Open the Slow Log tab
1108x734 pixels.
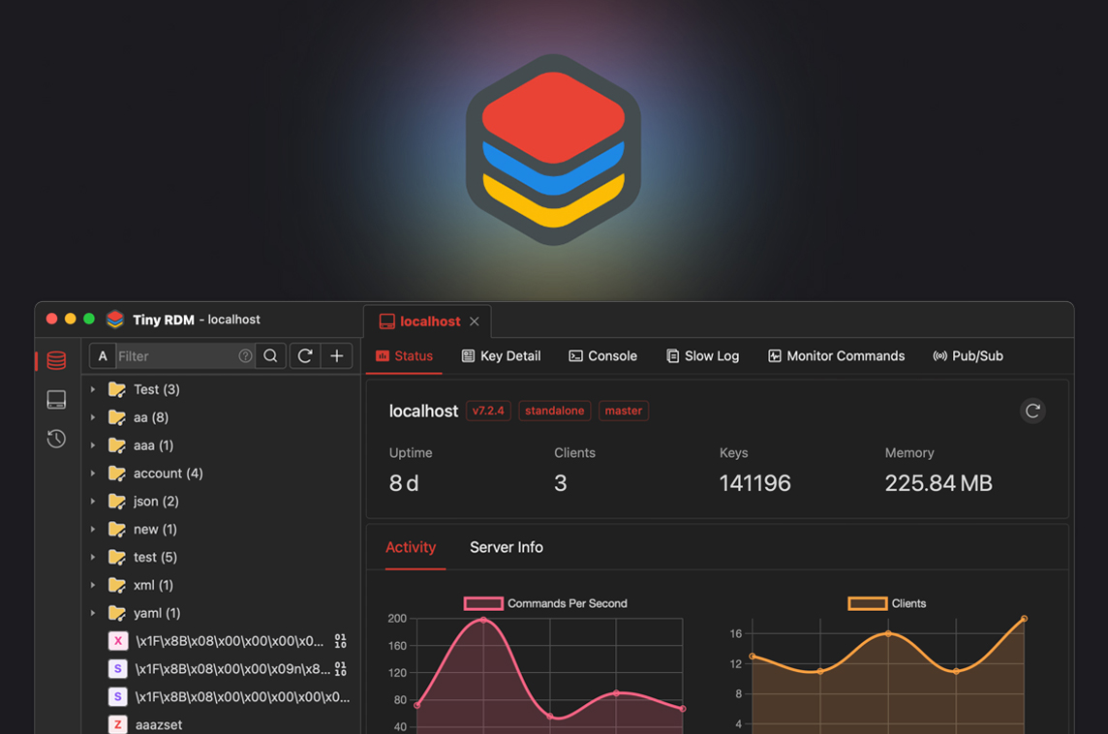702,356
